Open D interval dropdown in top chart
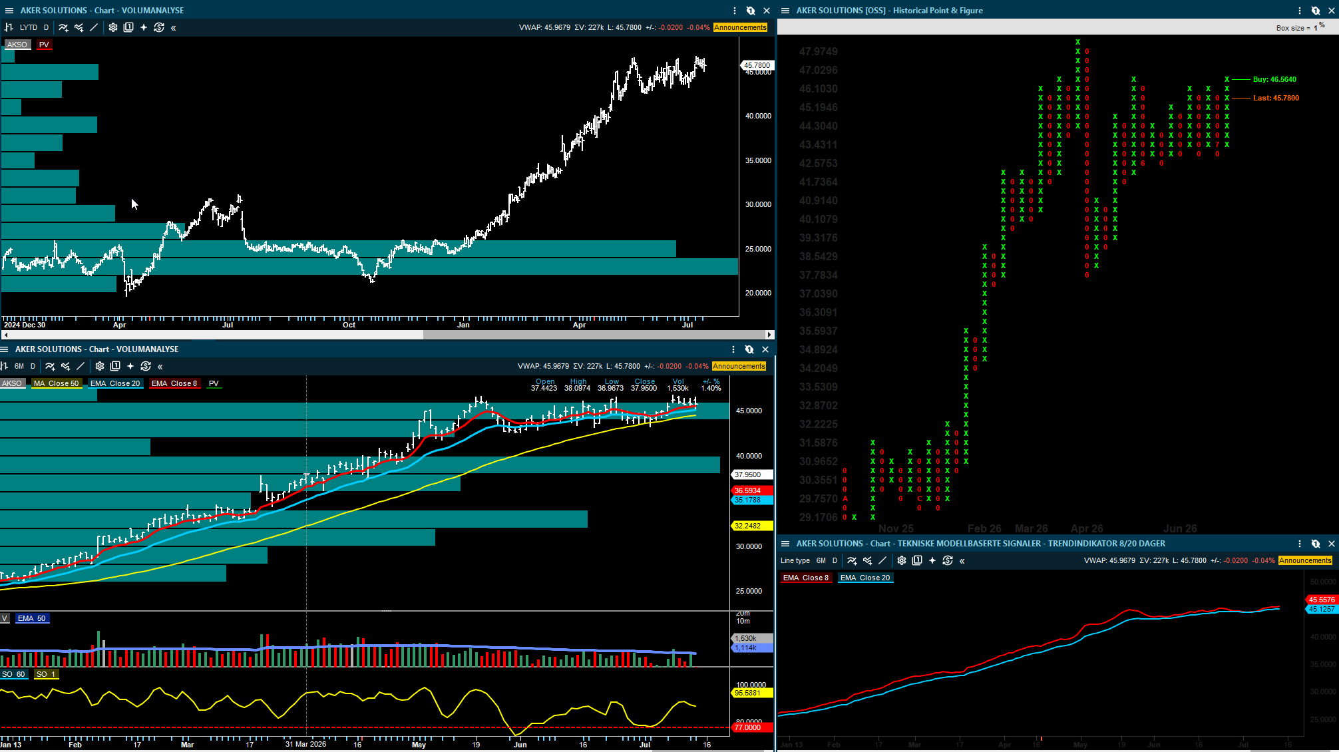Viewport: 1339px width, 752px height. click(x=46, y=27)
